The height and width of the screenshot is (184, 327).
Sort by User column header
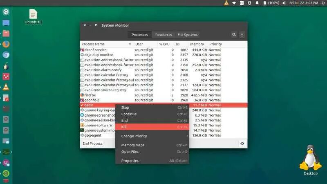coord(145,44)
